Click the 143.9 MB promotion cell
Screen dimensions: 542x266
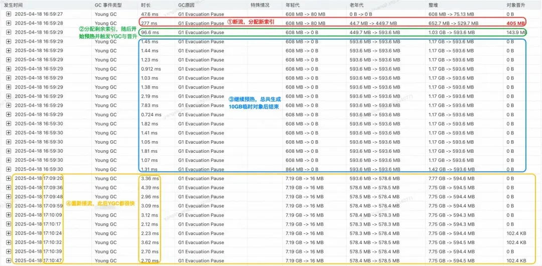click(516, 33)
